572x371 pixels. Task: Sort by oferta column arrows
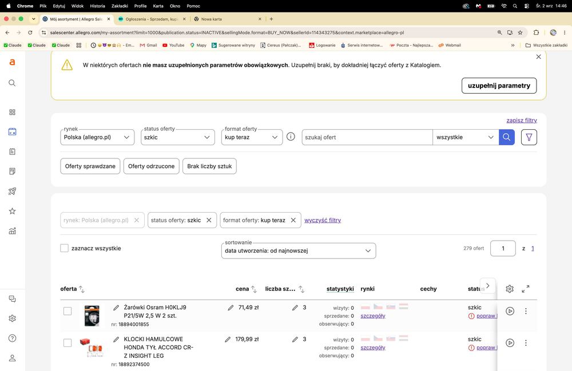pos(82,289)
